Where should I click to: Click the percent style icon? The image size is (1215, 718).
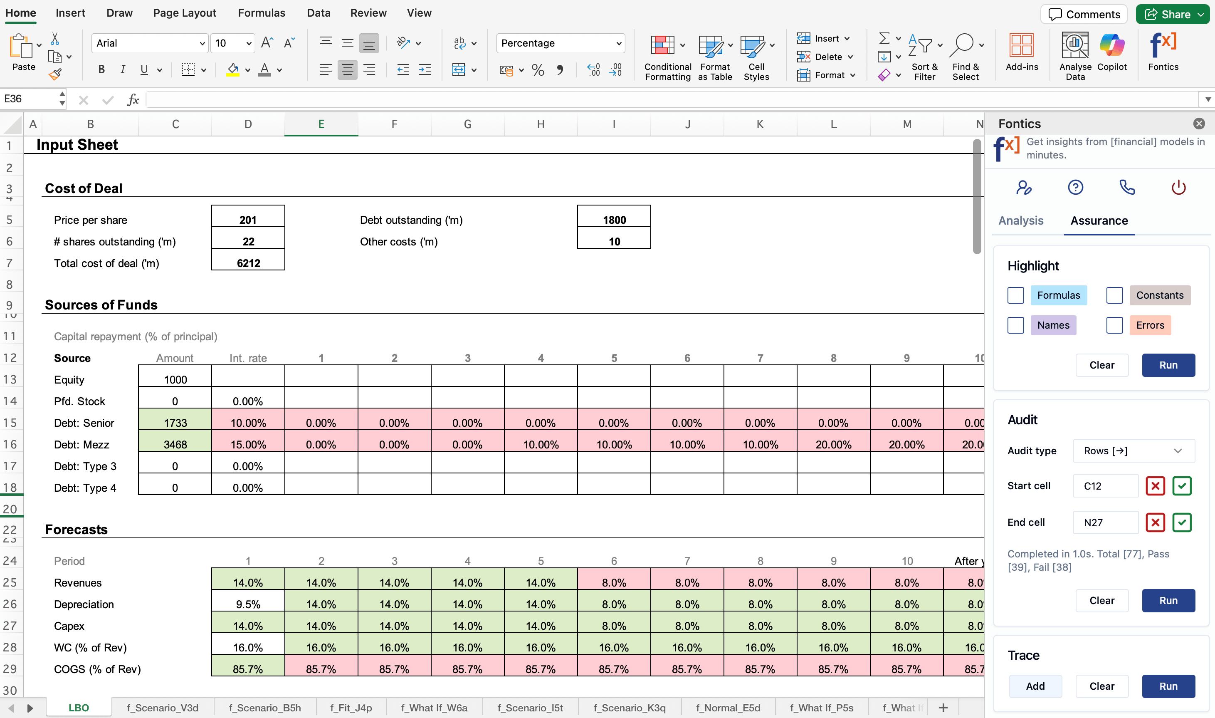(538, 70)
